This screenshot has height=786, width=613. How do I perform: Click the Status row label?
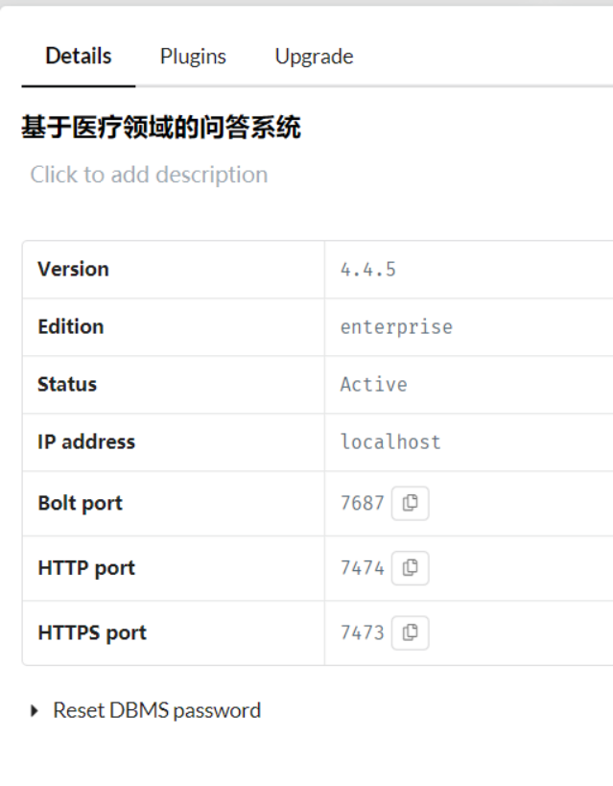pos(67,385)
